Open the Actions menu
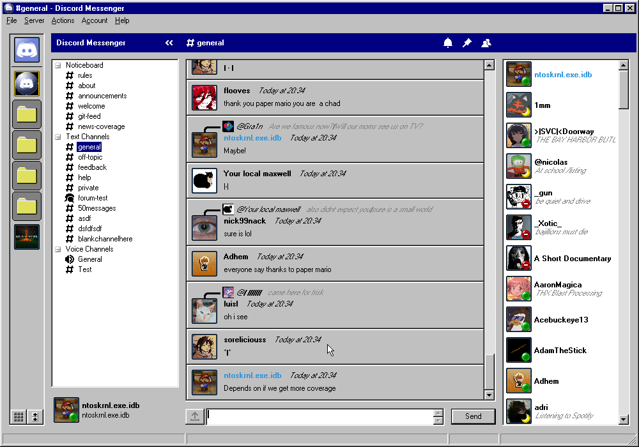639x447 pixels. (x=63, y=20)
